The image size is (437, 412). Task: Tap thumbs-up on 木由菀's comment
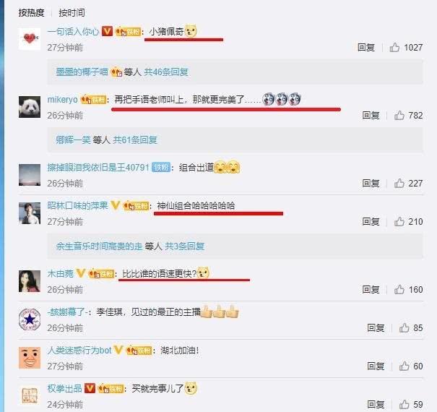pyautogui.click(x=399, y=290)
